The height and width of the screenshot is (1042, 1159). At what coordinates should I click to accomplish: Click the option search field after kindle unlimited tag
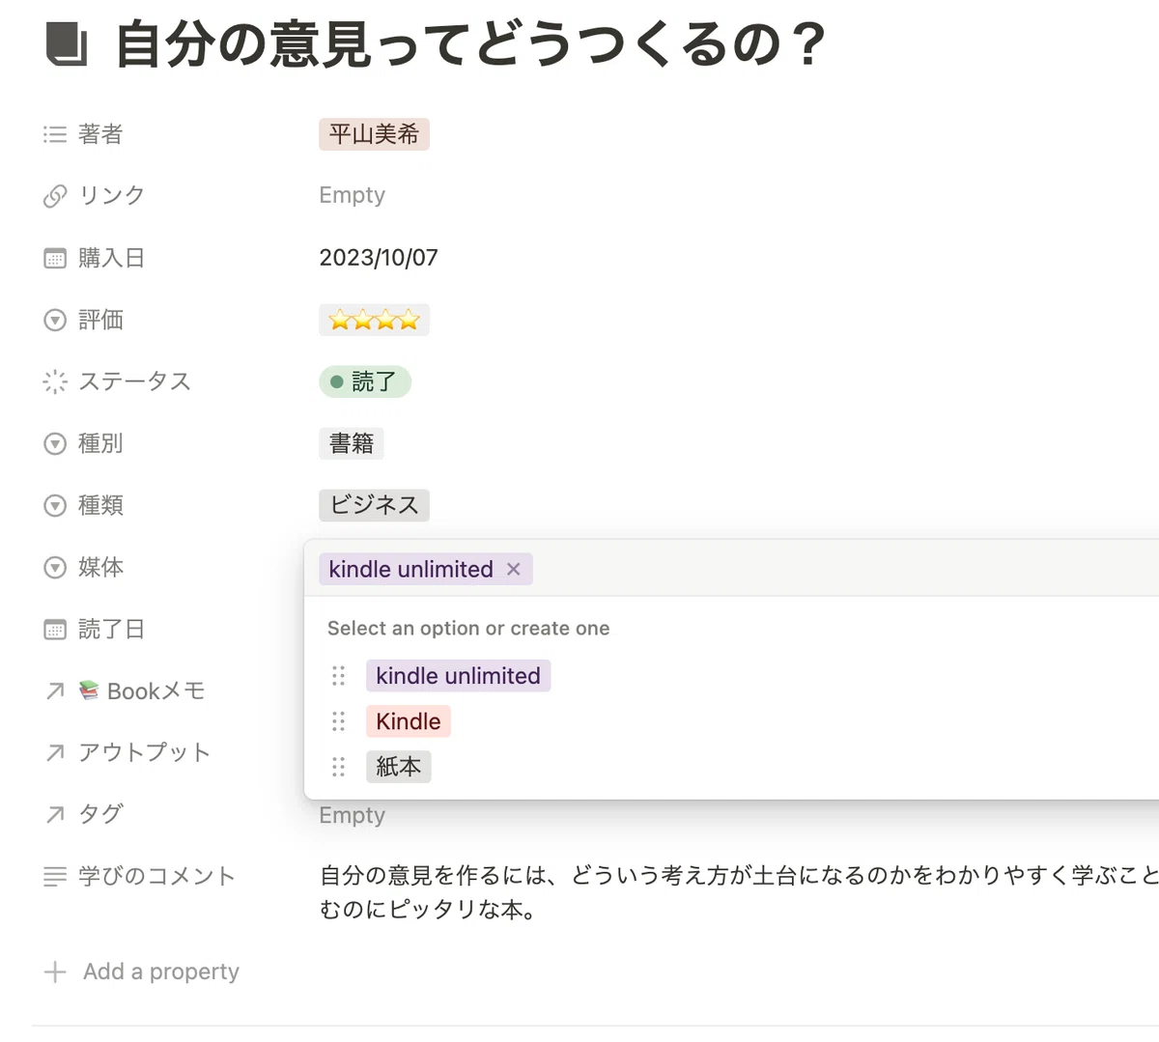(845, 569)
